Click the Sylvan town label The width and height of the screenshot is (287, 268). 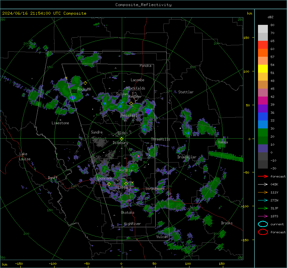pos(122,94)
